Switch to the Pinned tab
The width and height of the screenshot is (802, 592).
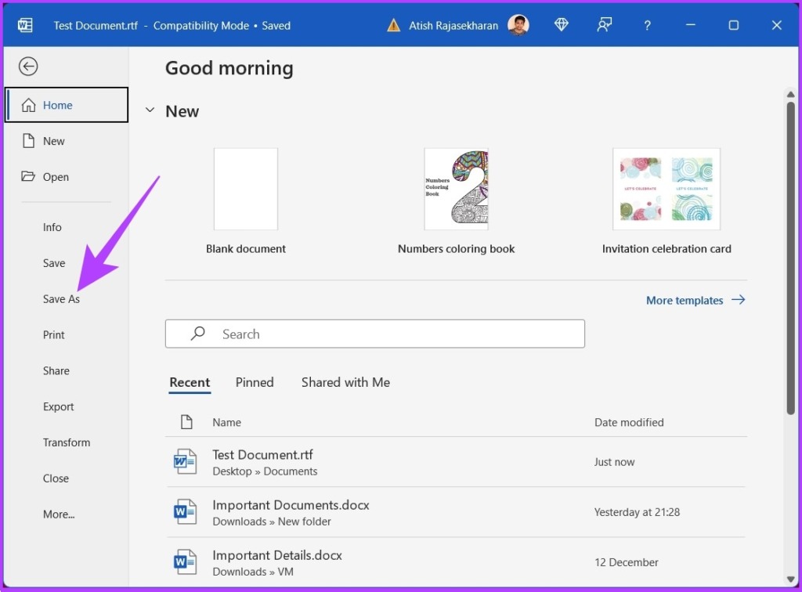coord(255,382)
